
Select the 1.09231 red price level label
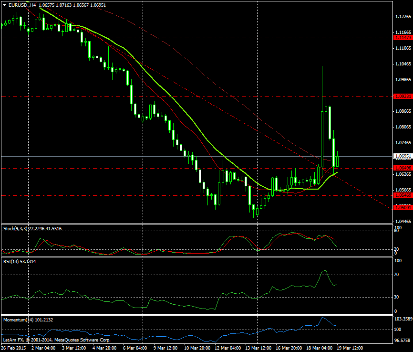coord(402,96)
